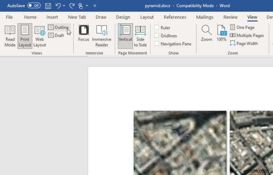Click the Save icon in title bar
The height and width of the screenshot is (175, 273).
click(x=48, y=6)
